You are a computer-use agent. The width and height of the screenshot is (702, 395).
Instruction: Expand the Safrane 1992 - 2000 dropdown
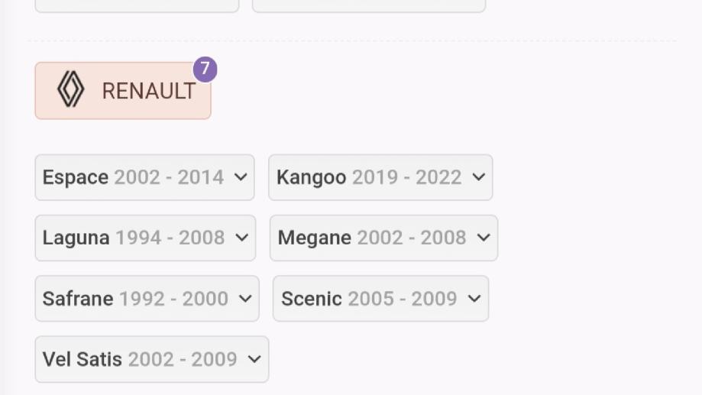[x=147, y=298]
